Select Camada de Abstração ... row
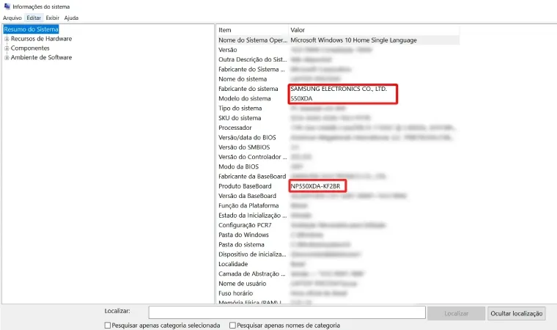This screenshot has height=330, width=557. [338, 274]
